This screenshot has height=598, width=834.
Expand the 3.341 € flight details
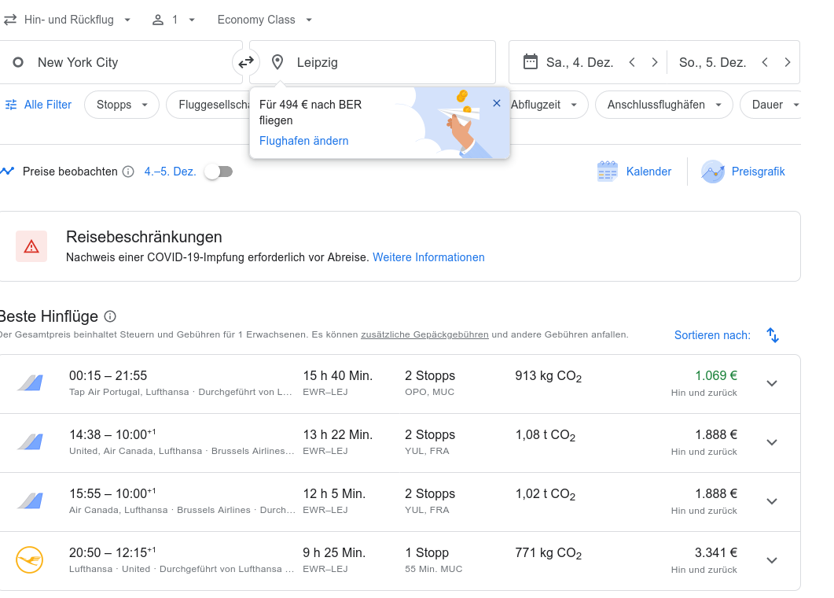[x=772, y=561]
